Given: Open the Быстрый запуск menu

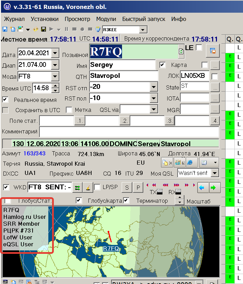Looking at the screenshot, I should [x=144, y=19].
